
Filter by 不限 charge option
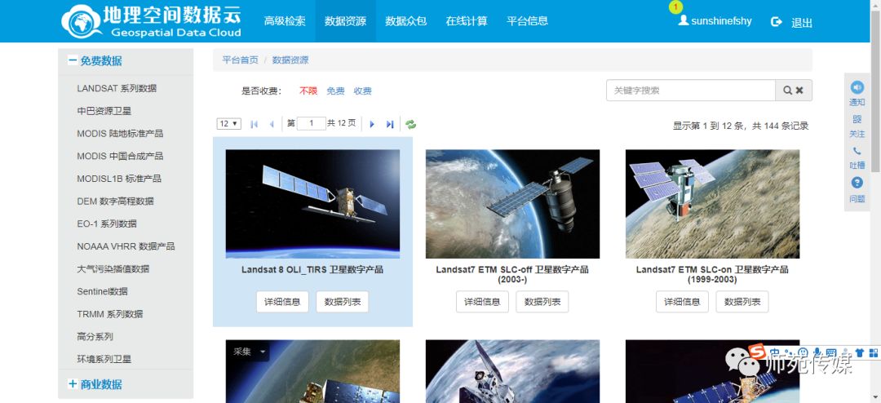pyautogui.click(x=308, y=91)
